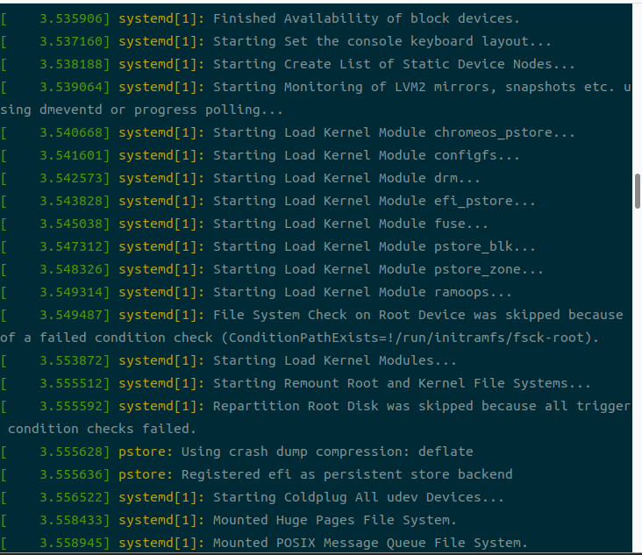642x555 pixels.
Task: Click 'Registered efi as persistent store backend'
Action: [x=346, y=475]
